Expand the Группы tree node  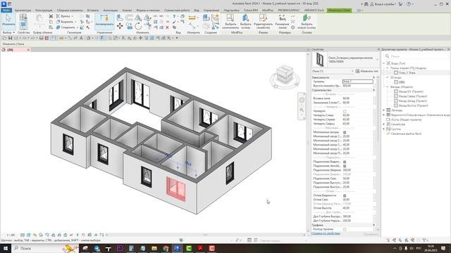[x=383, y=129]
